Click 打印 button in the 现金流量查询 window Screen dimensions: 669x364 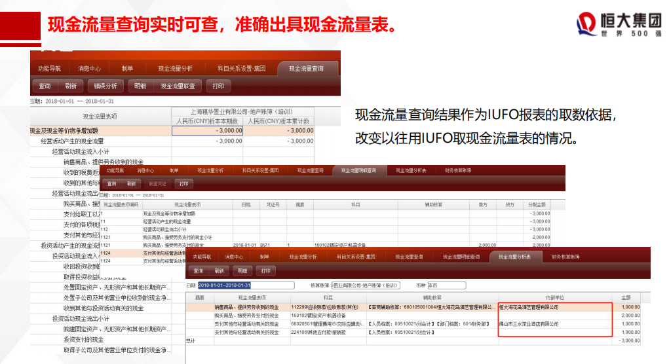tap(218, 86)
